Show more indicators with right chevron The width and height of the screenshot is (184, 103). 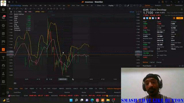pyautogui.click(x=104, y=89)
